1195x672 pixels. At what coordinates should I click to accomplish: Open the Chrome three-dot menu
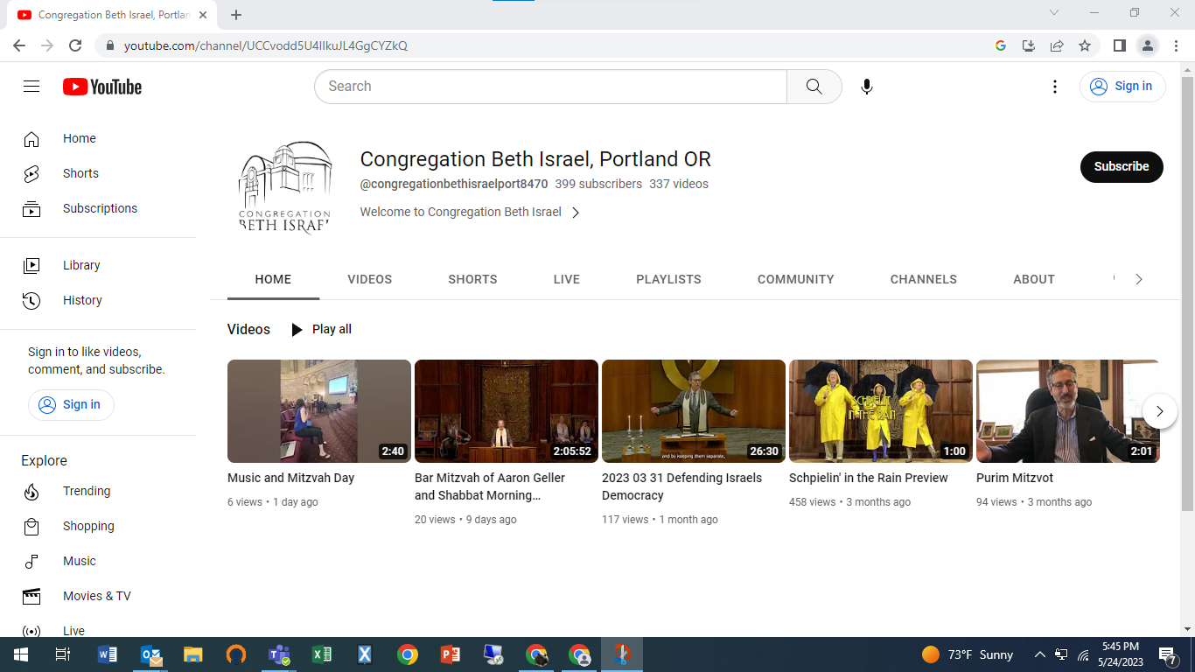pyautogui.click(x=1175, y=45)
